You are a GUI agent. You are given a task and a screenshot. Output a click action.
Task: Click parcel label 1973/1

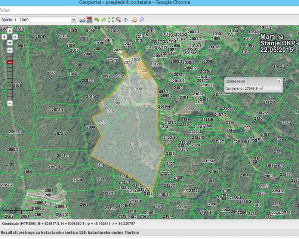point(279,67)
